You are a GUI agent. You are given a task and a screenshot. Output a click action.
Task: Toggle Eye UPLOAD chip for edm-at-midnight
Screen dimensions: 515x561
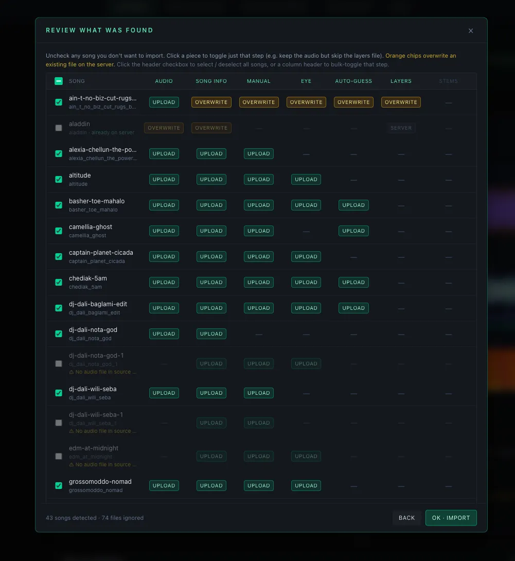[306, 457]
